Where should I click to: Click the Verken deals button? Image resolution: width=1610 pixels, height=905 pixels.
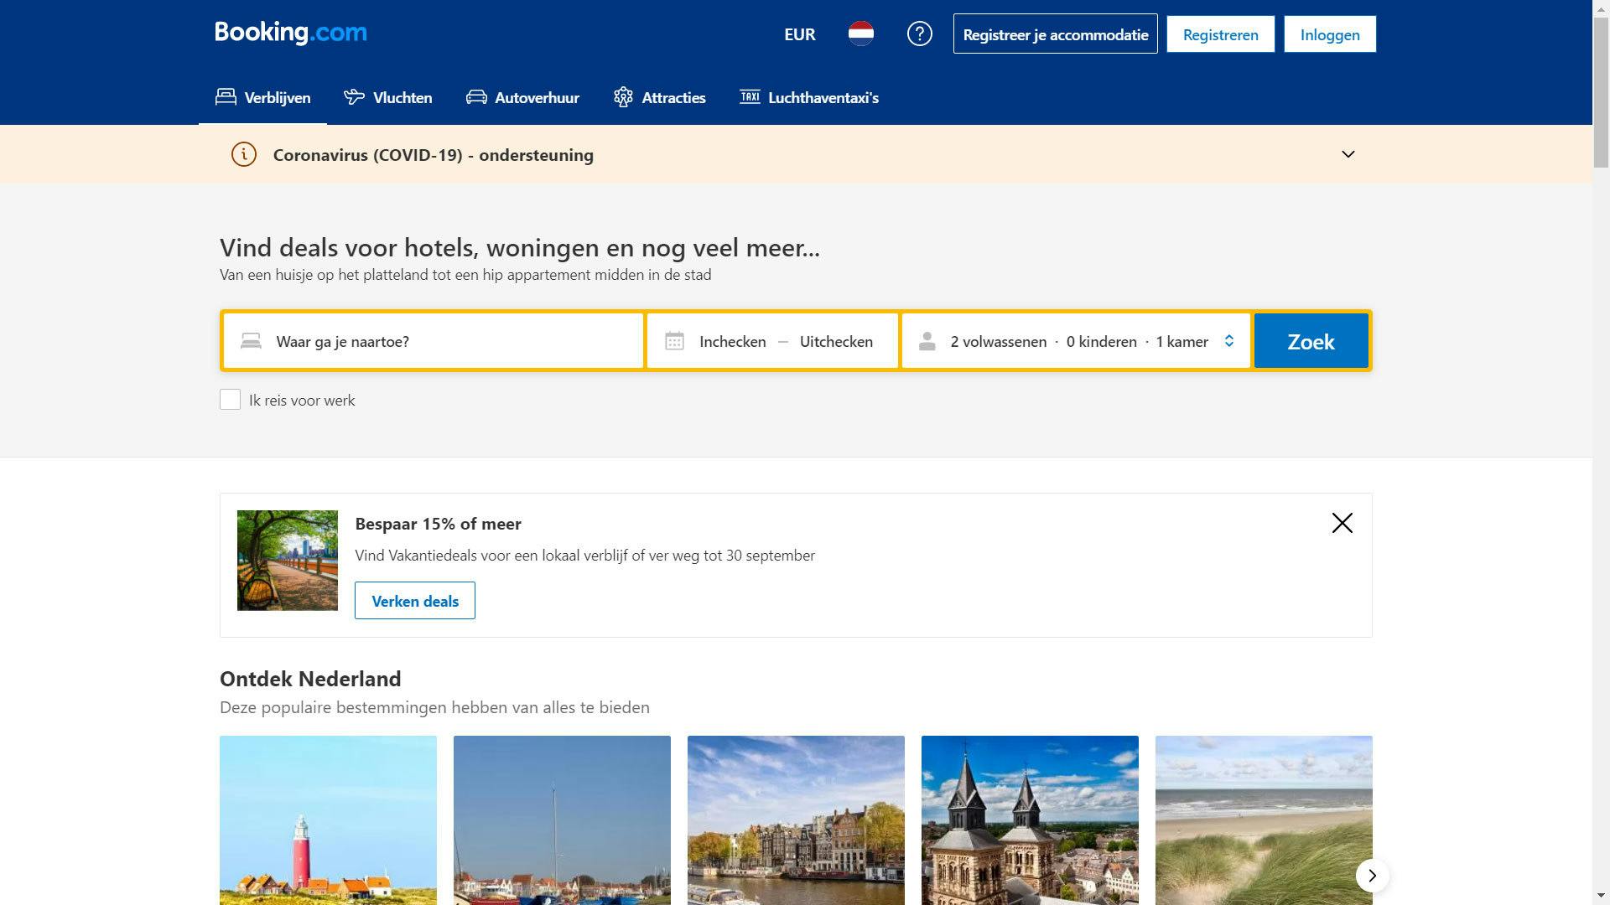pos(414,601)
